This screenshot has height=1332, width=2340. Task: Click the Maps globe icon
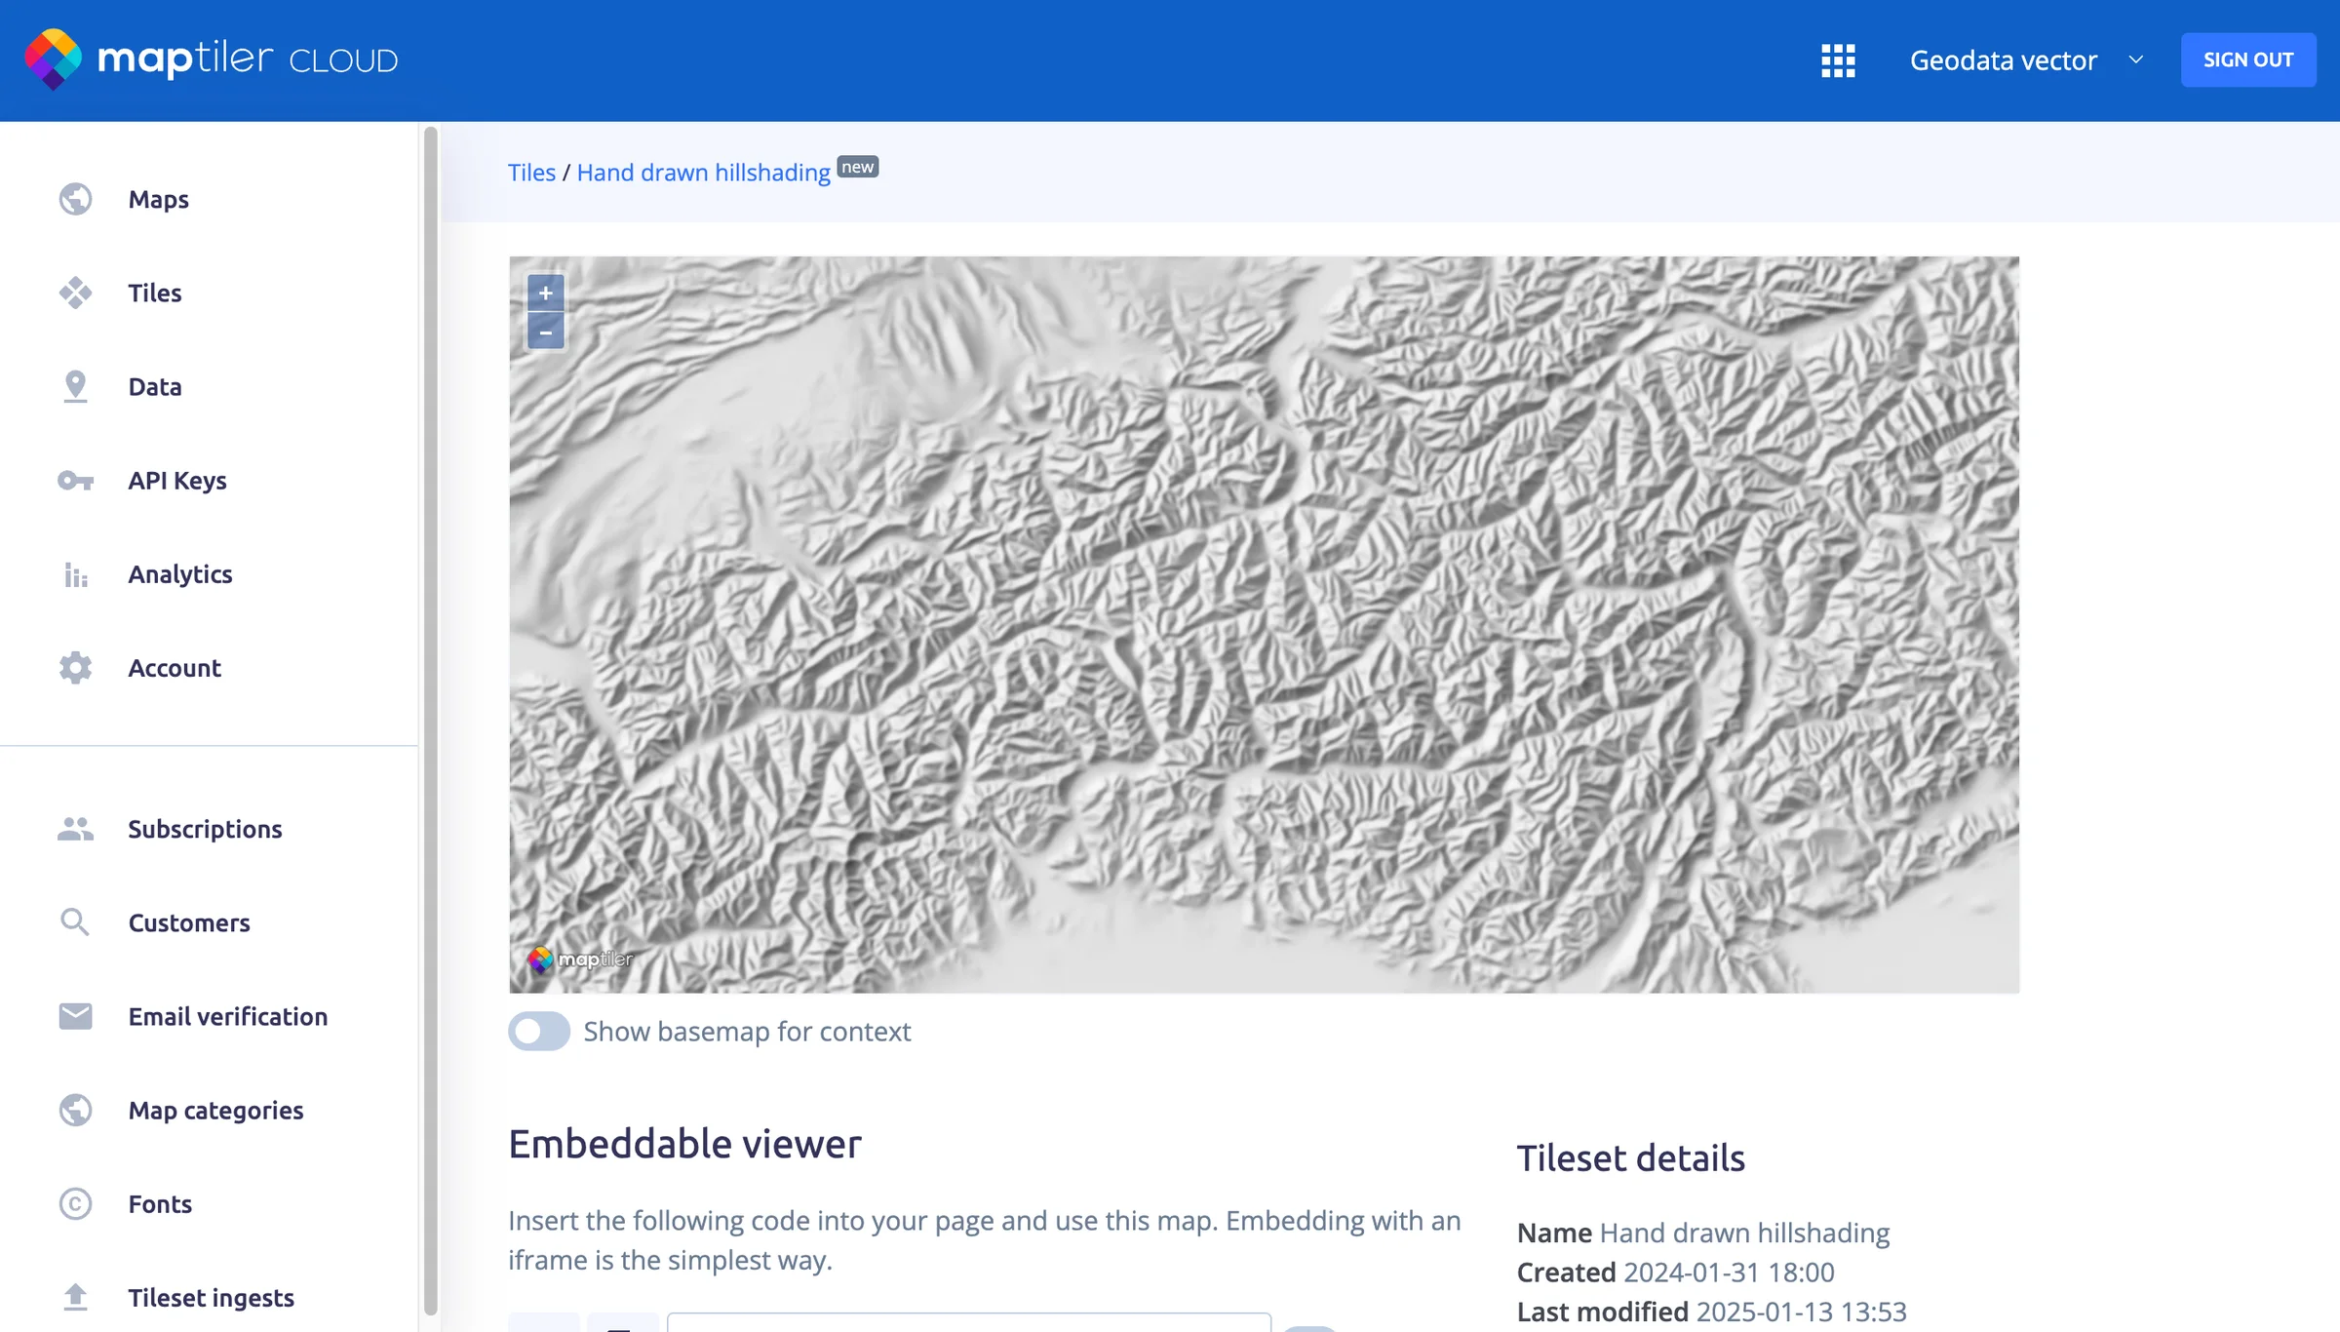click(75, 199)
